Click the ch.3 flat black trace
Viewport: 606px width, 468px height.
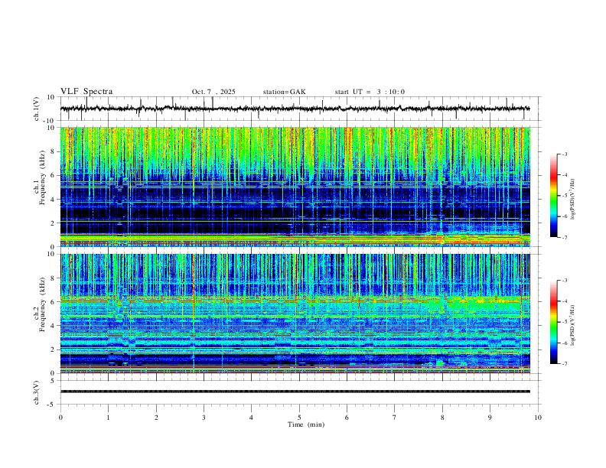[295, 392]
